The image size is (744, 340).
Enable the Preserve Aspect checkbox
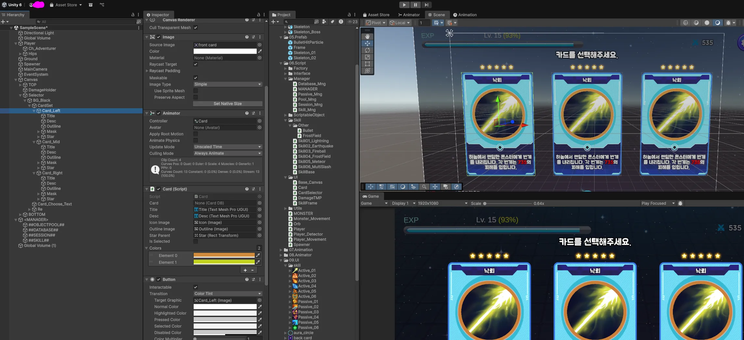pyautogui.click(x=196, y=97)
